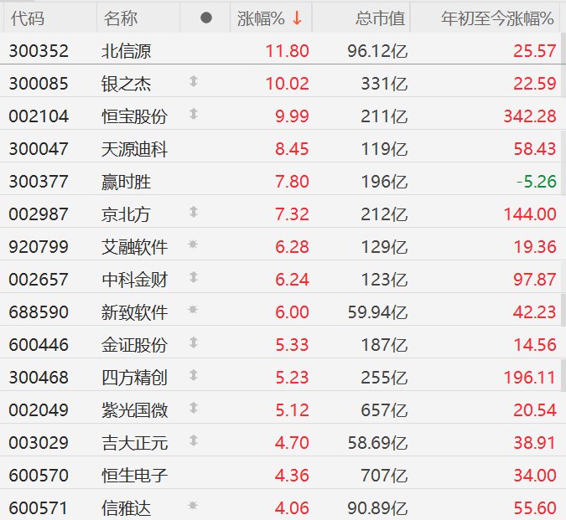Click the 90.89亿 market cap value

[377, 508]
